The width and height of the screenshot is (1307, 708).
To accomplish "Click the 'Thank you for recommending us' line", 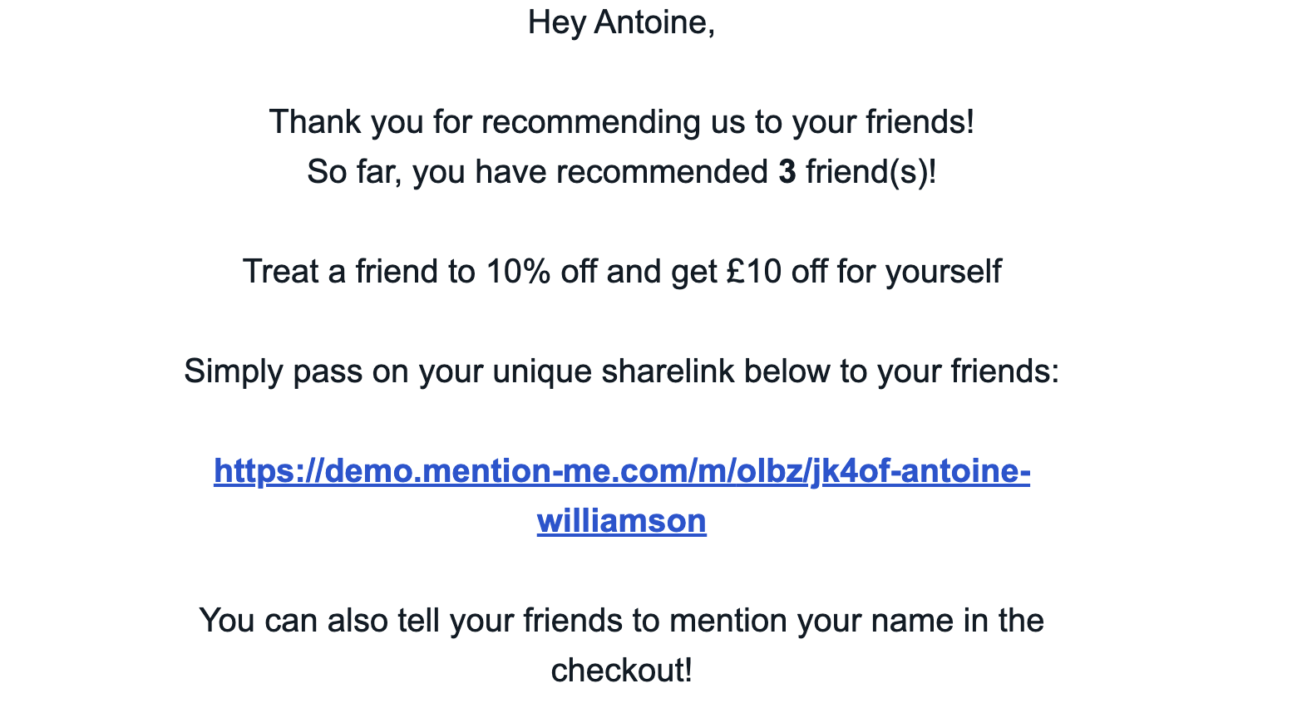I will tap(622, 122).
